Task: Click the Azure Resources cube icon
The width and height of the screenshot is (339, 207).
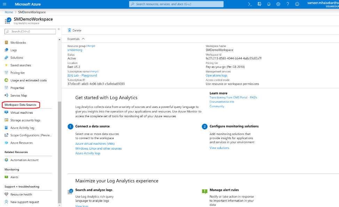Action: click(x=7, y=143)
